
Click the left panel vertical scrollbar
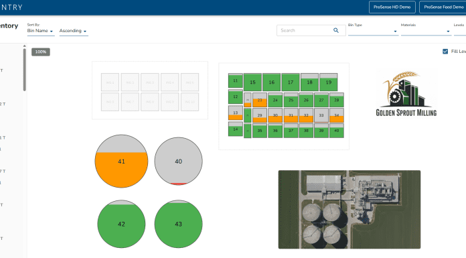(24, 70)
